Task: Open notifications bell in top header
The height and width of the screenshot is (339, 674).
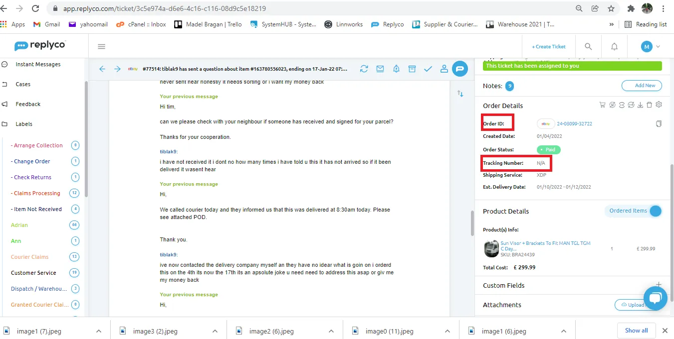Action: (615, 46)
